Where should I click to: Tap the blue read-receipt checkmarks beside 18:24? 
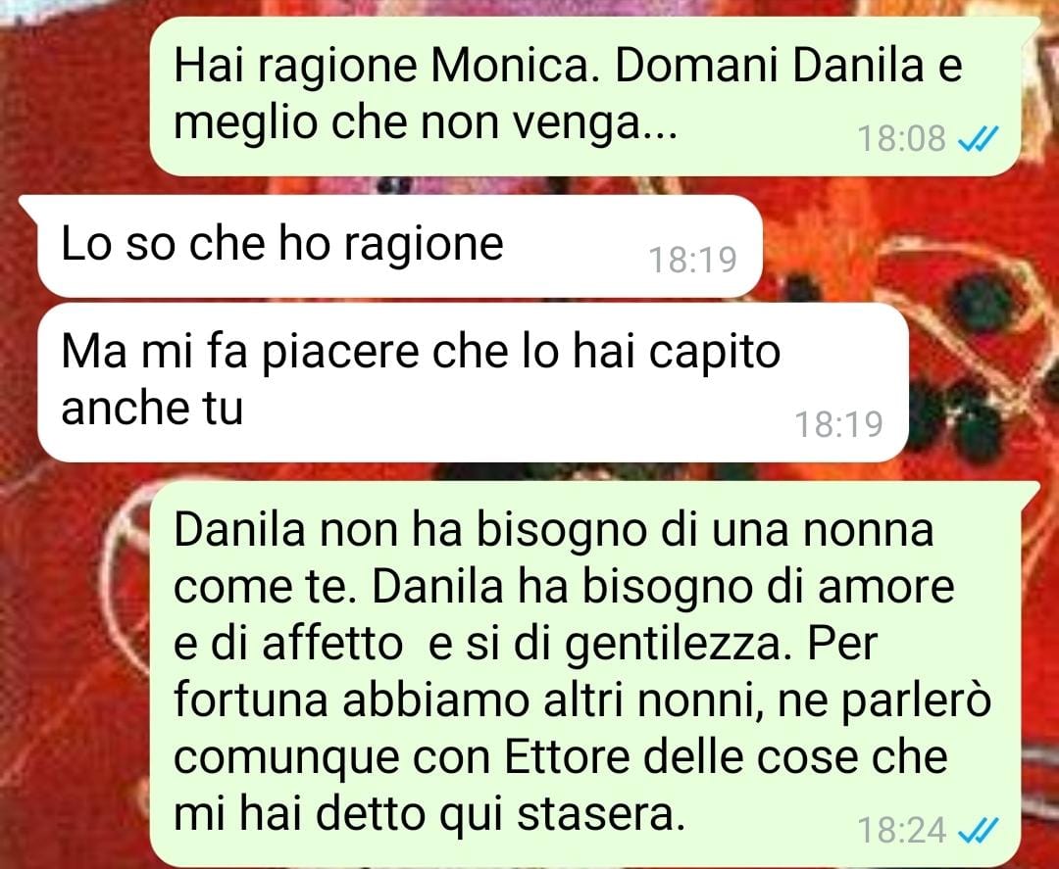coord(978,831)
